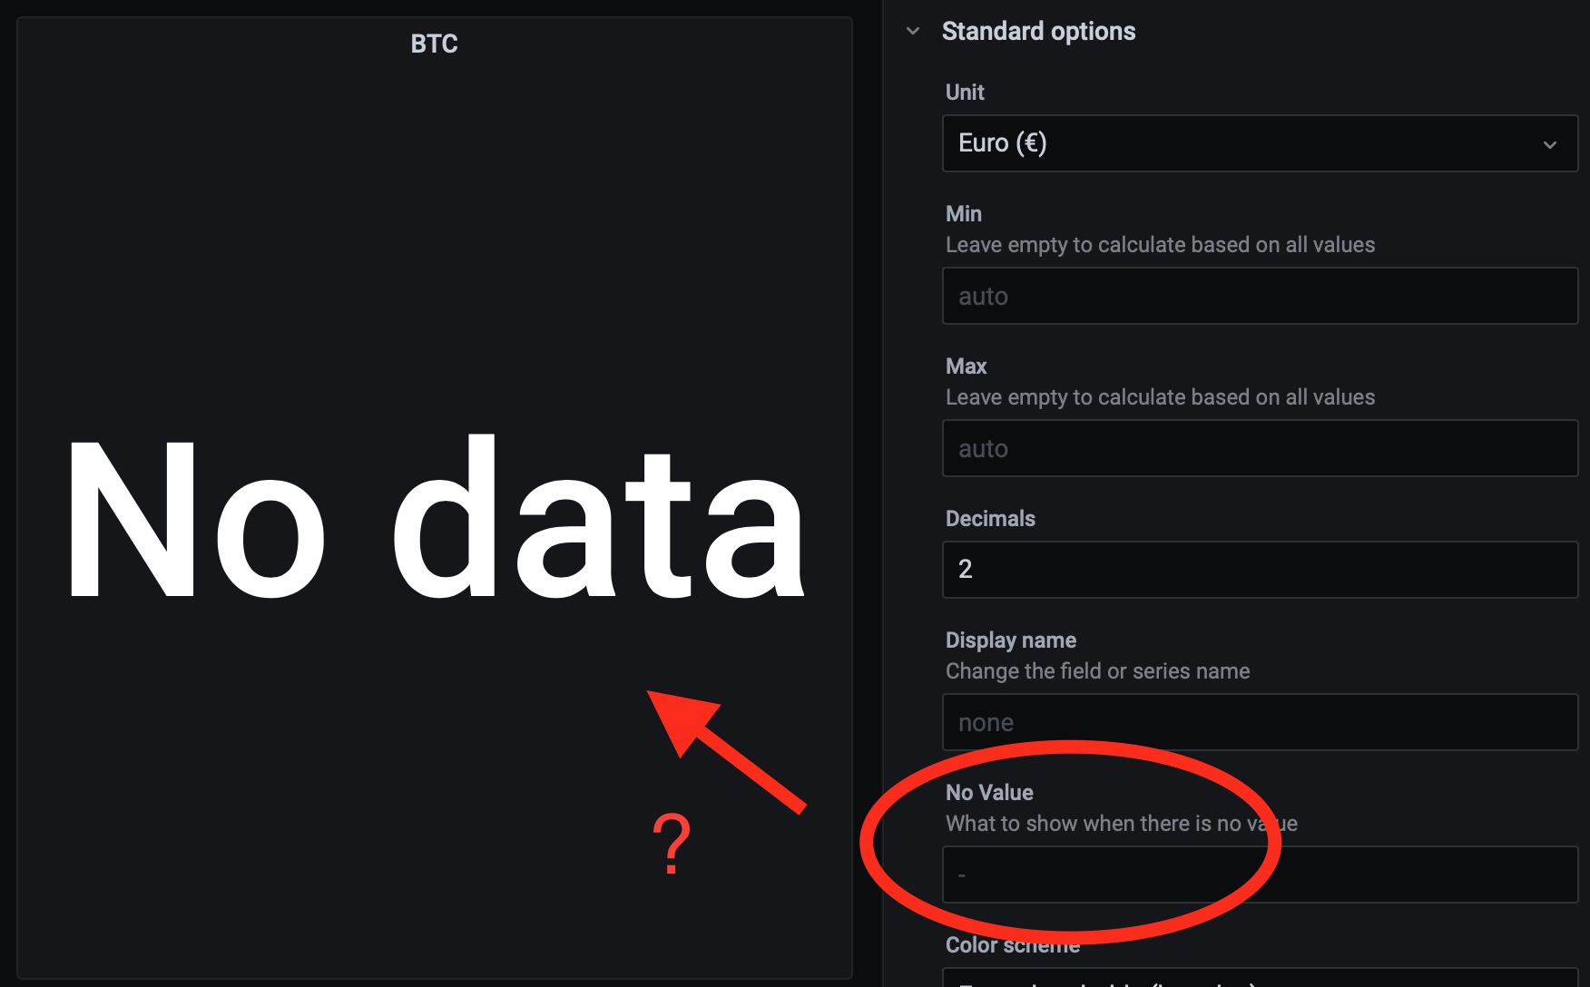
Task: Click the Decimals label heading
Action: coord(989,518)
